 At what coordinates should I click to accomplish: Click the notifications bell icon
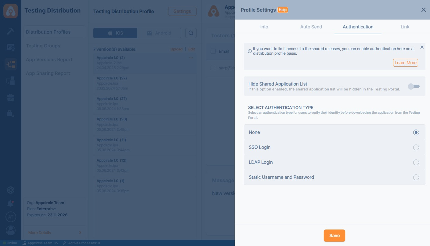point(11,203)
